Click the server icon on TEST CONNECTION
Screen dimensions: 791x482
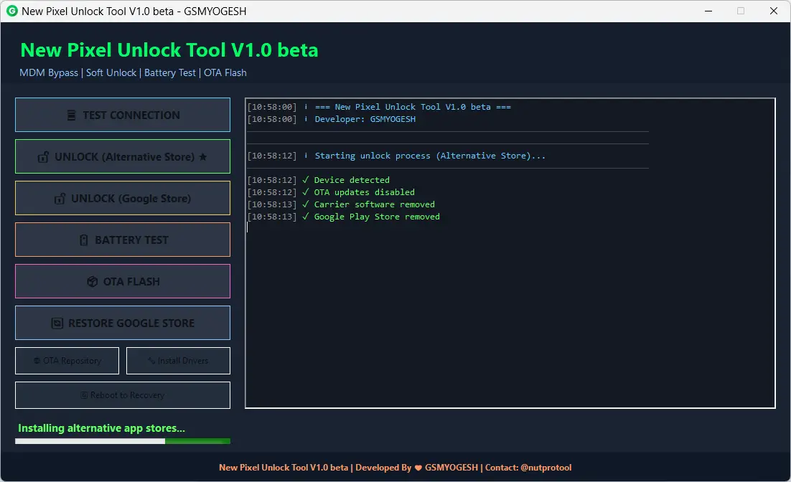71,115
